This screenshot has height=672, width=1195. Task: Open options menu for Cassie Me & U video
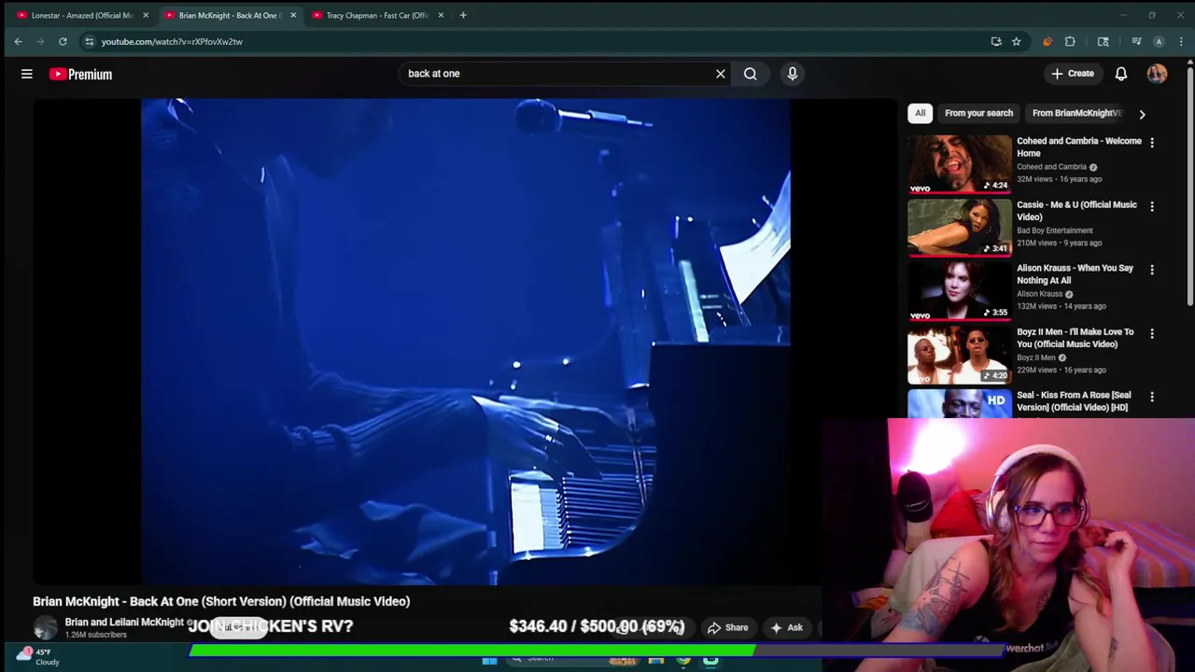point(1152,206)
